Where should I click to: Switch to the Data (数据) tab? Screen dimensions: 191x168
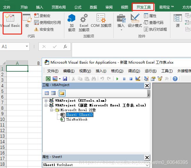tap(93, 7)
